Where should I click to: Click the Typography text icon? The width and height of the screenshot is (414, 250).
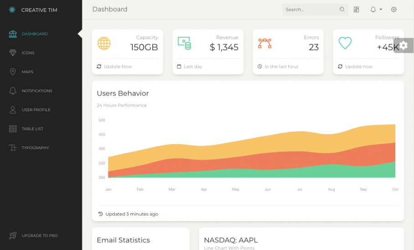click(13, 148)
